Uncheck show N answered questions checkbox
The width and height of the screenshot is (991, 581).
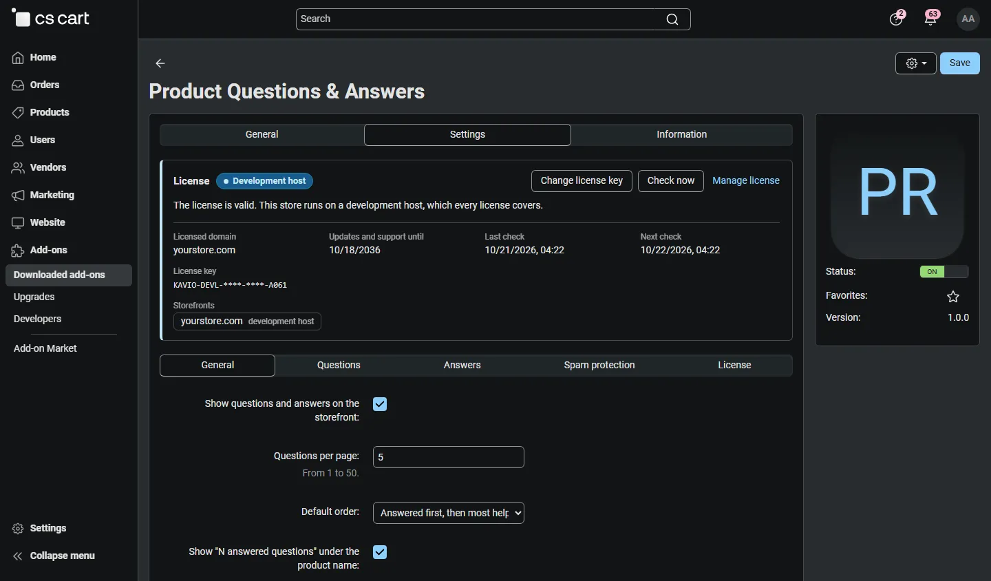pos(380,552)
